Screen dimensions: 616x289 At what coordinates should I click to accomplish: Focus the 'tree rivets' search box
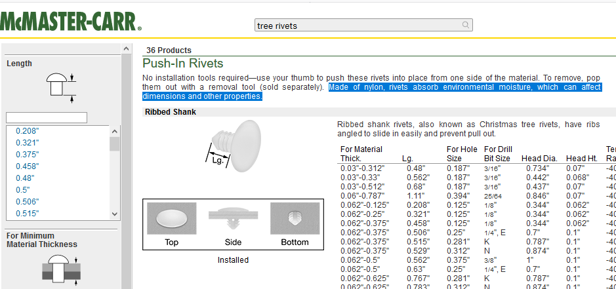point(363,25)
